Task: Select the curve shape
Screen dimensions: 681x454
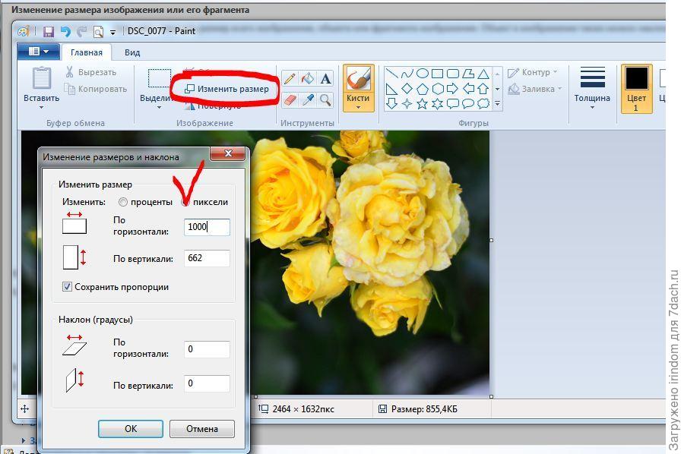Action: (x=407, y=74)
